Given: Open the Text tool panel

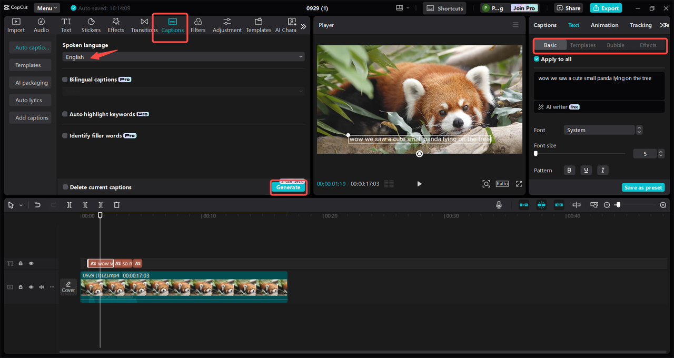Looking at the screenshot, I should pos(66,25).
